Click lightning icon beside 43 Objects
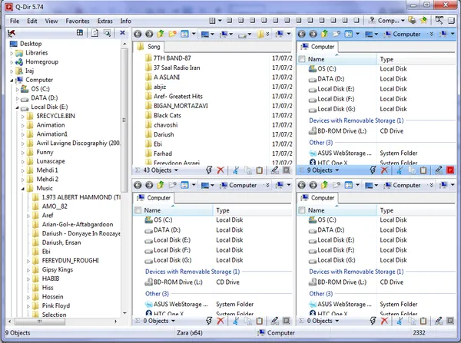 (209, 170)
